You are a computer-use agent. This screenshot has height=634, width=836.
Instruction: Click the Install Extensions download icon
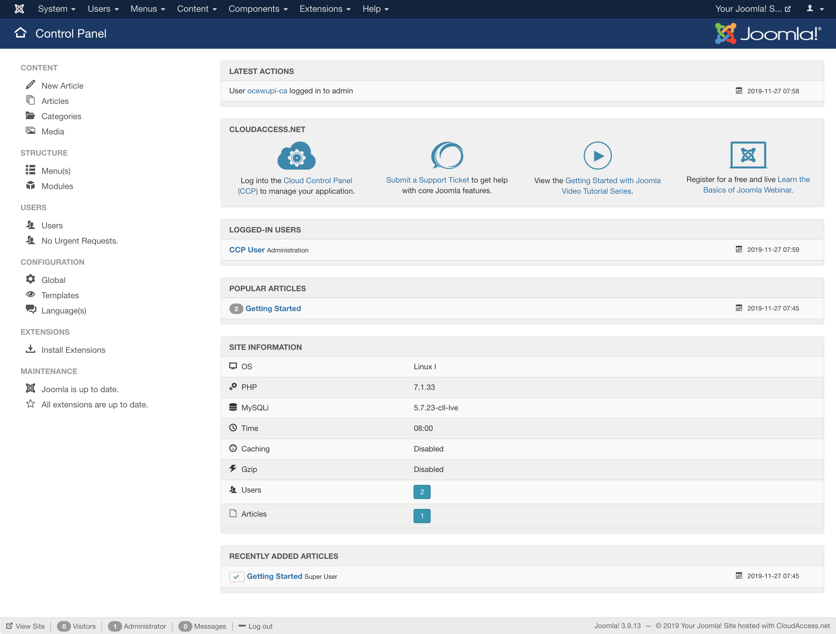tap(31, 349)
